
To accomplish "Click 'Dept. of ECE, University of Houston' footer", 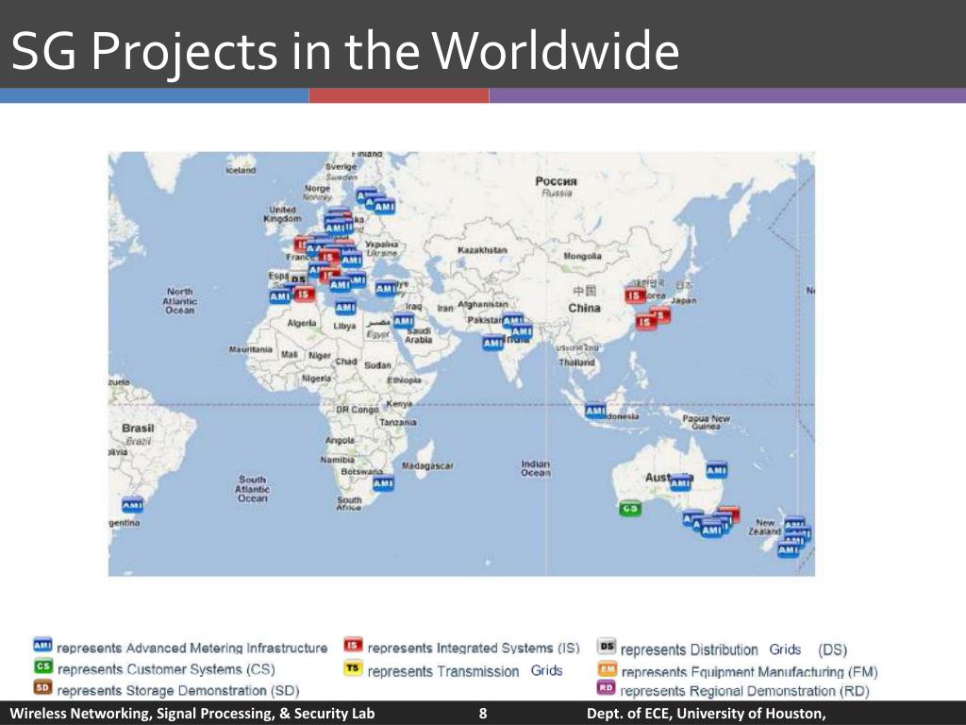I will 706,714.
